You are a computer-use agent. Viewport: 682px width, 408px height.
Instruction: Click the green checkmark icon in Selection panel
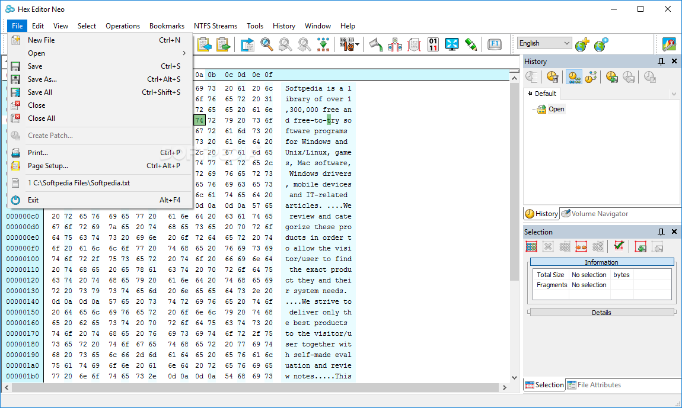click(619, 246)
